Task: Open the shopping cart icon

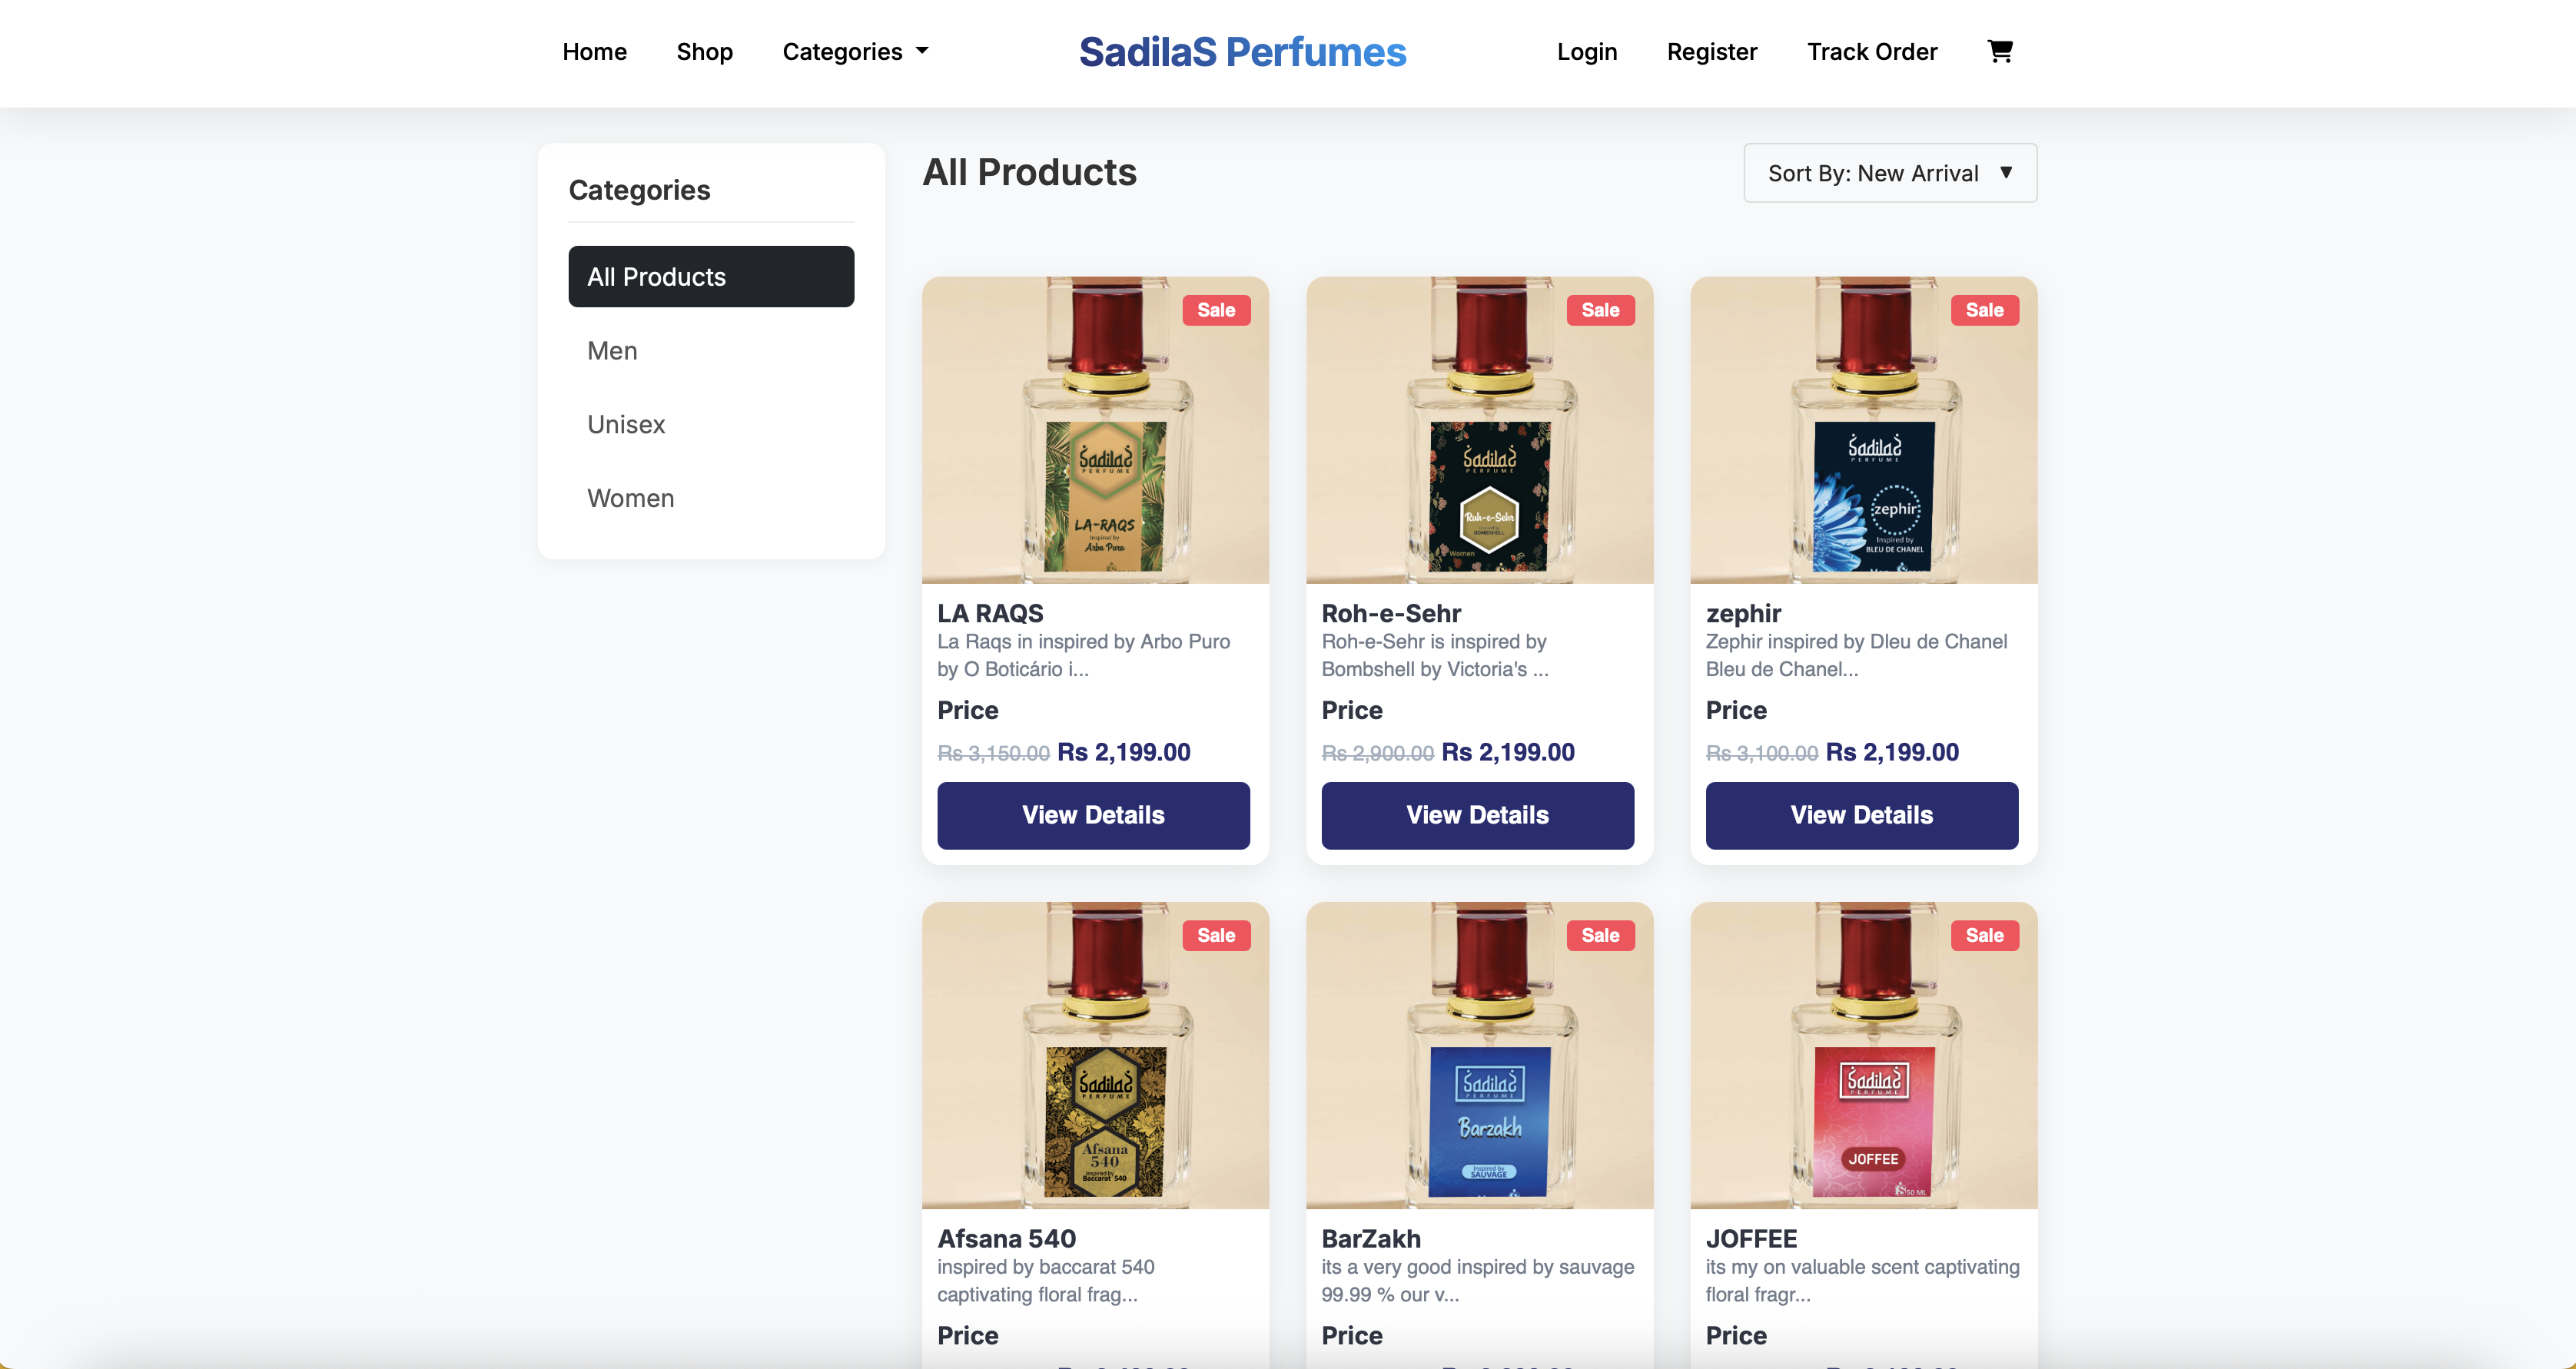Action: click(1999, 51)
